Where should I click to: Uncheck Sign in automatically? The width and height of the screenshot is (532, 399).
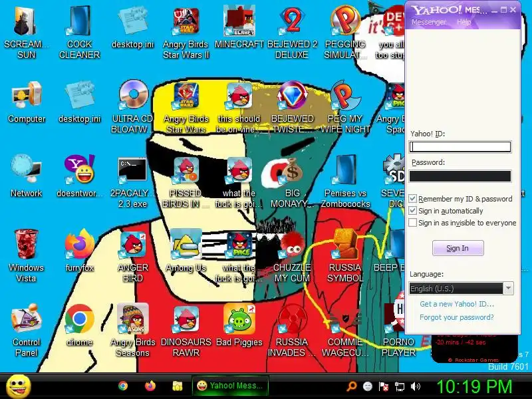point(412,211)
